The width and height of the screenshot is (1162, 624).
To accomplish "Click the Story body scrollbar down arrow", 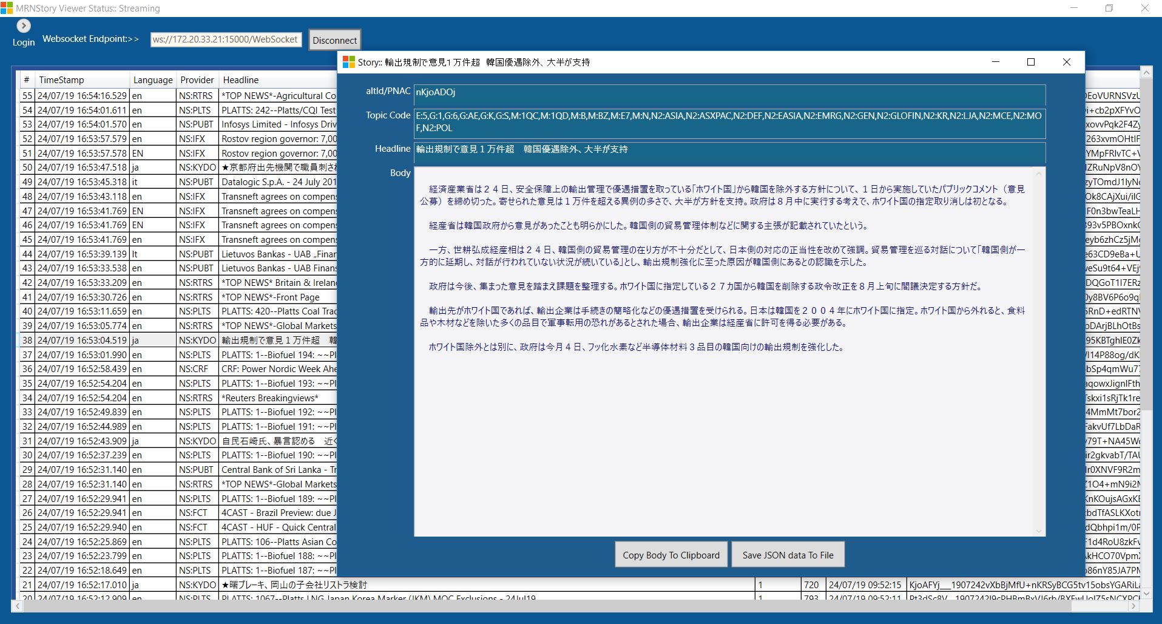I will coord(1039,531).
